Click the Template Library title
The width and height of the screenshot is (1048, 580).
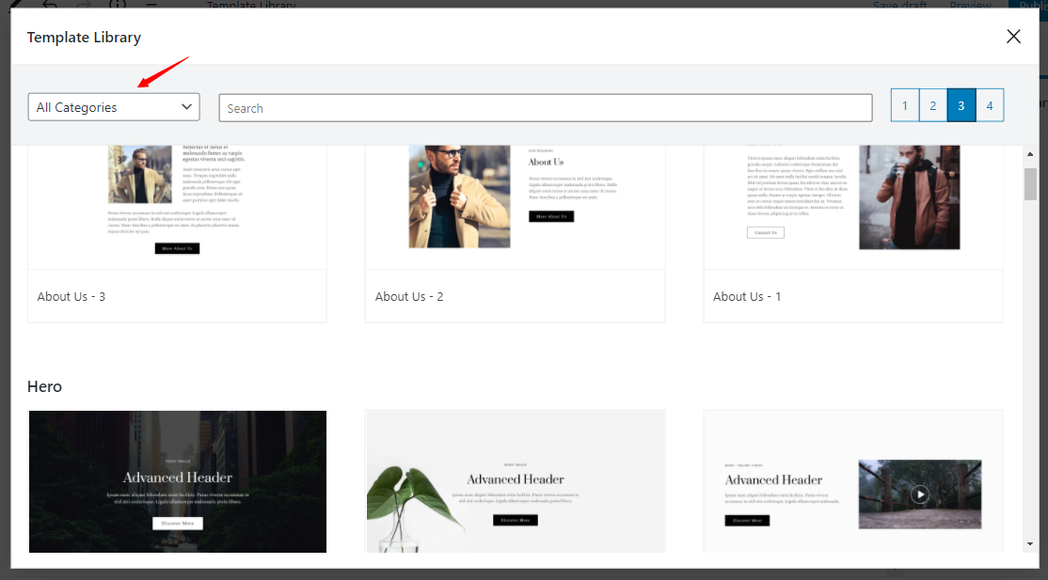(x=84, y=38)
